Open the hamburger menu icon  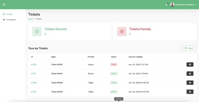click(4, 5)
